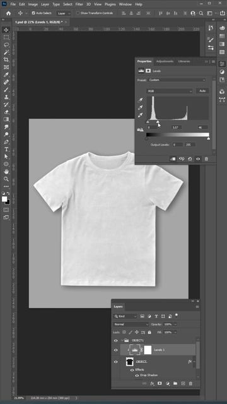Sample black point with top eyedropper
This screenshot has height=404, width=227.
(141, 100)
